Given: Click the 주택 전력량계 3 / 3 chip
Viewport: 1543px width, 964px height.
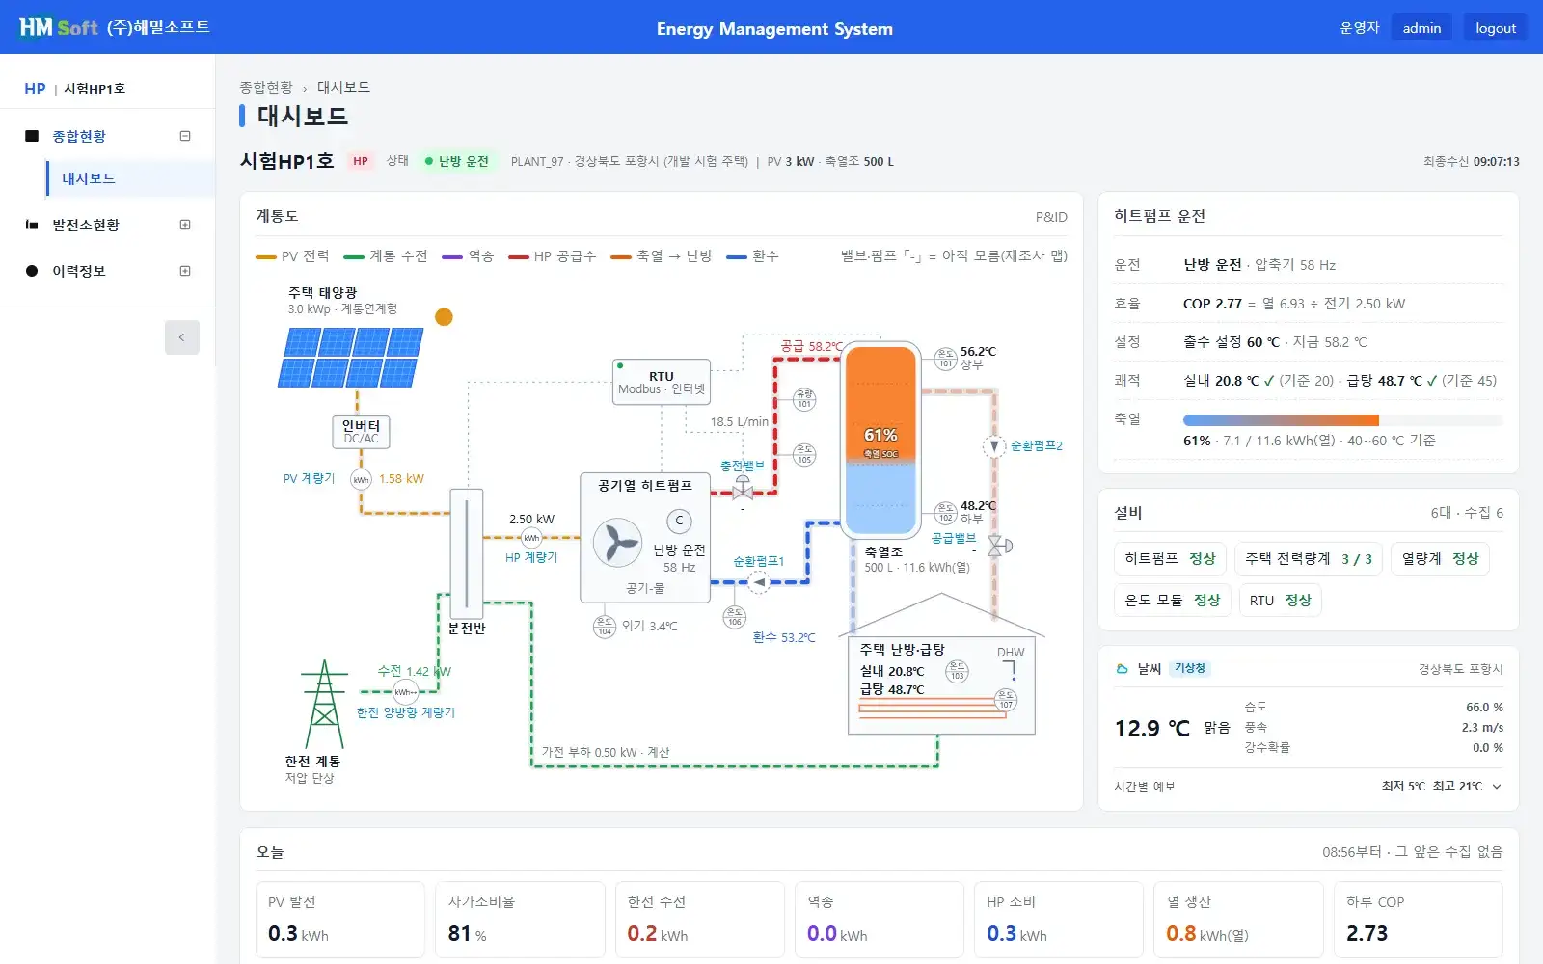Looking at the screenshot, I should point(1308,558).
